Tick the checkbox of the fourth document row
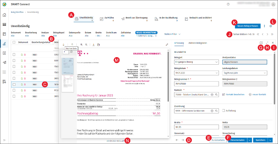 [x=14, y=73]
